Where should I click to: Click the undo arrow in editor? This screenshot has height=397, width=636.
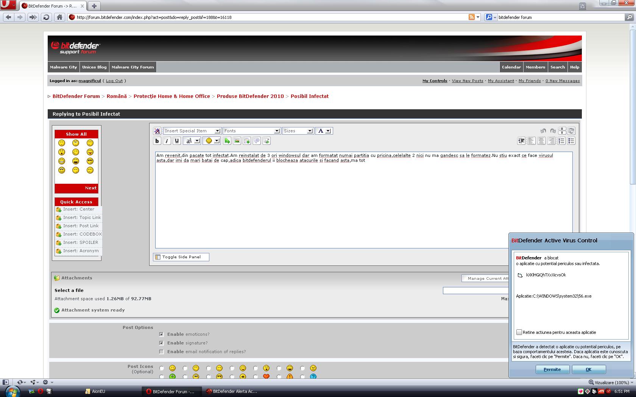[x=543, y=131]
